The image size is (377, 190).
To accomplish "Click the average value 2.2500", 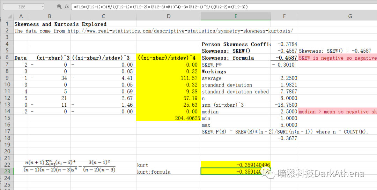I will pos(289,78).
